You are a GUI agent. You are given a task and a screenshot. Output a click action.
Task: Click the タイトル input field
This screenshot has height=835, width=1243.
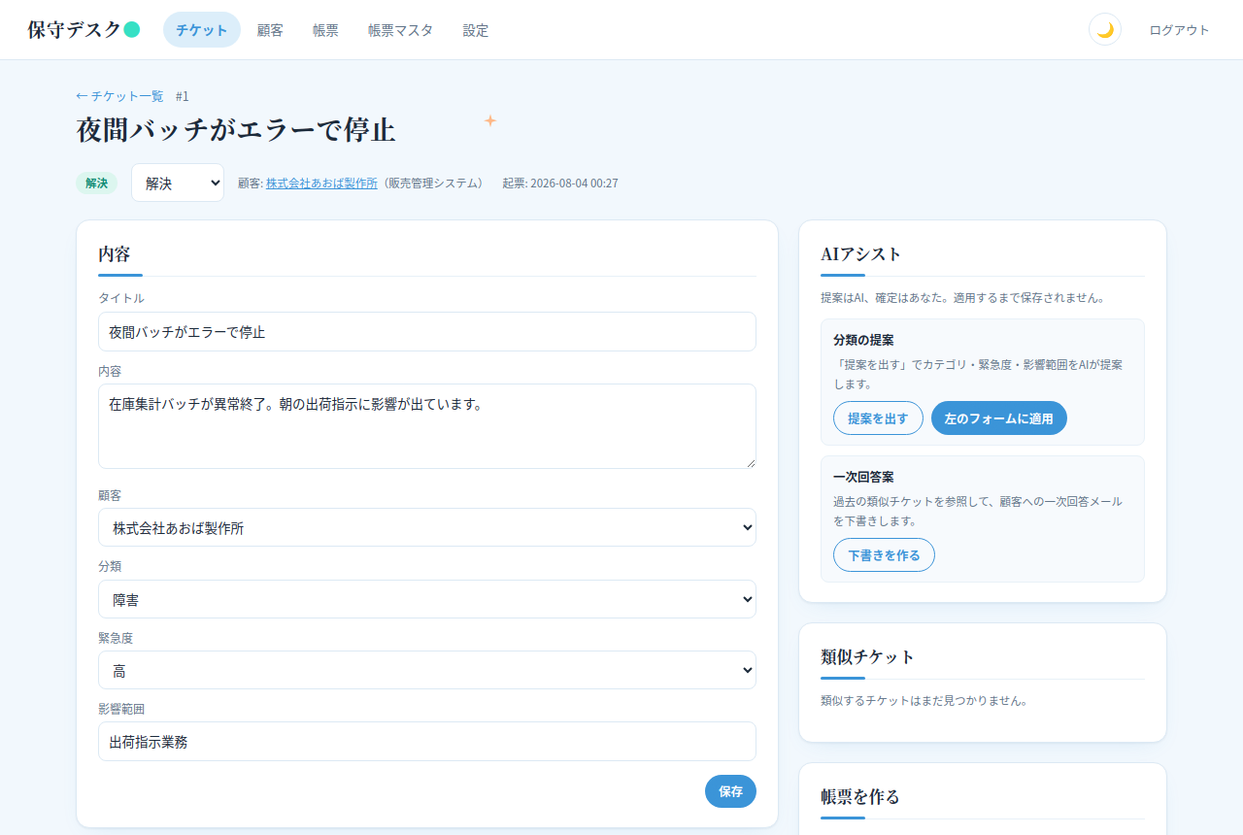click(427, 331)
